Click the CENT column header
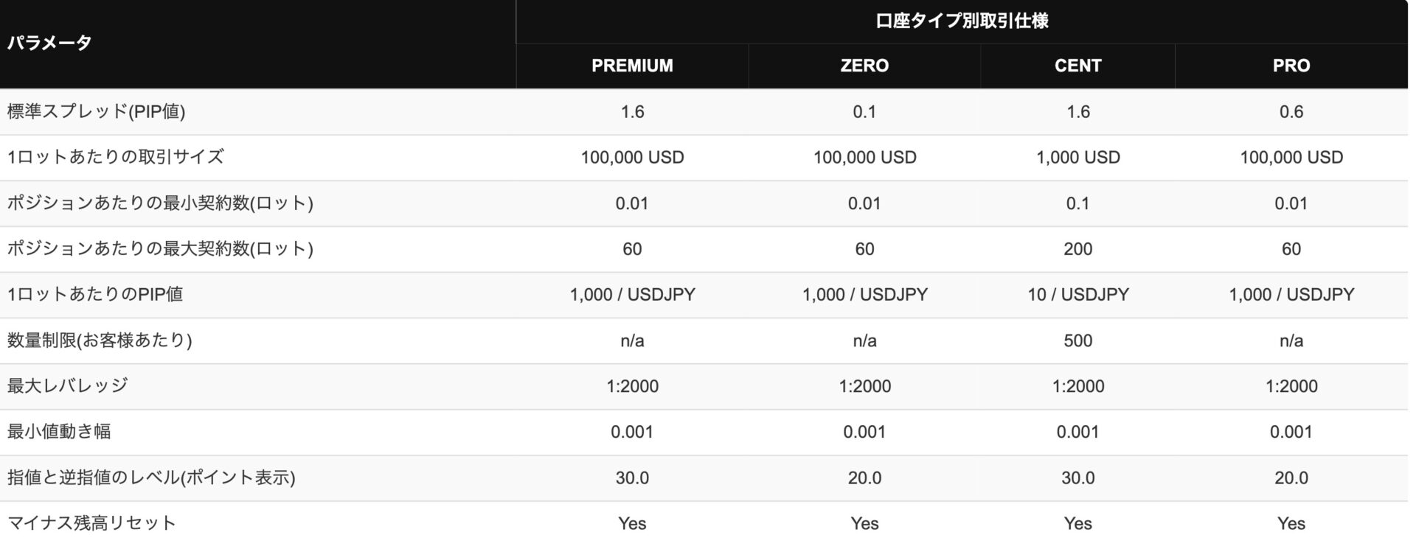This screenshot has width=1416, height=549. click(1077, 66)
